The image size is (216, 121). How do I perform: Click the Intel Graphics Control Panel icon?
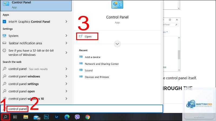click(4, 22)
